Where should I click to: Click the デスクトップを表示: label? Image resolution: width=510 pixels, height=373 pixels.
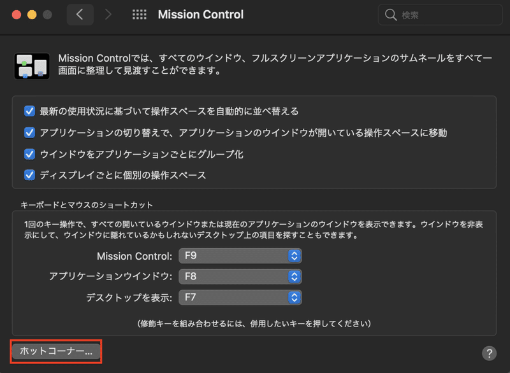click(129, 297)
